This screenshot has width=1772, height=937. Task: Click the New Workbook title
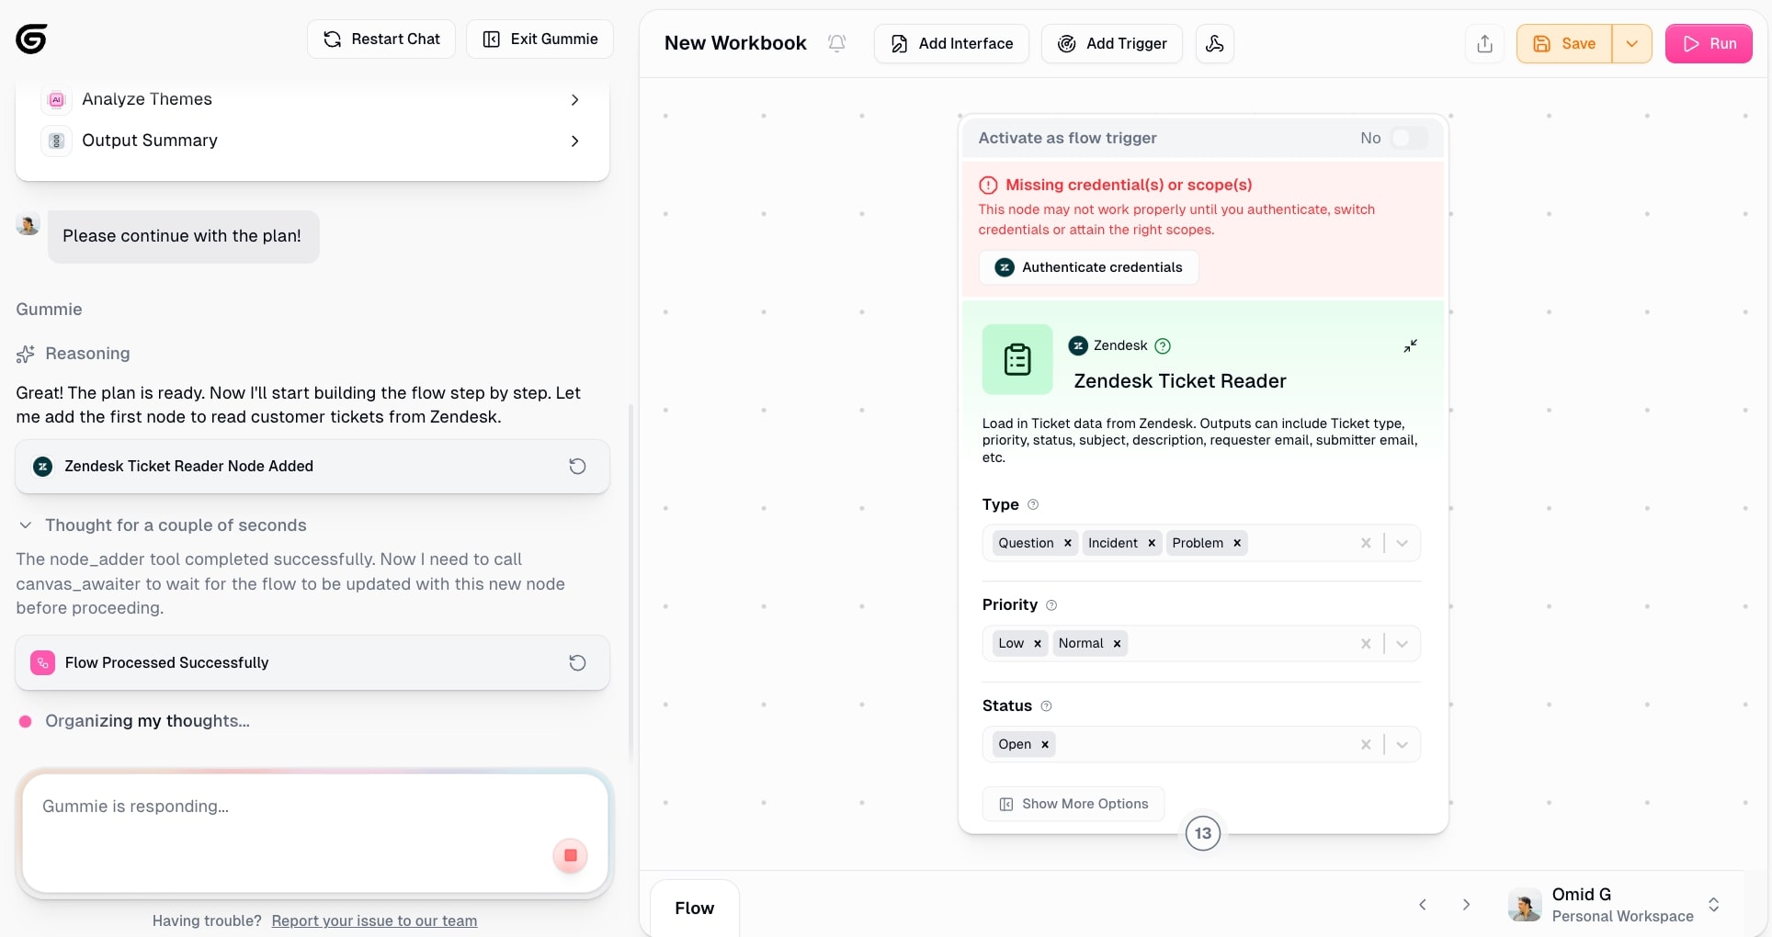[735, 43]
